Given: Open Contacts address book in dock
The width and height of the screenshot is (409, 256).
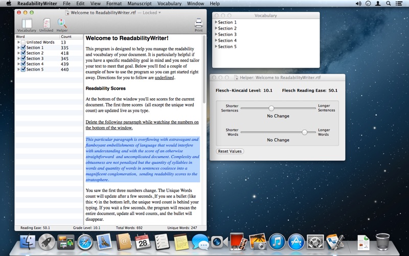Looking at the screenshot, I should (x=124, y=242).
